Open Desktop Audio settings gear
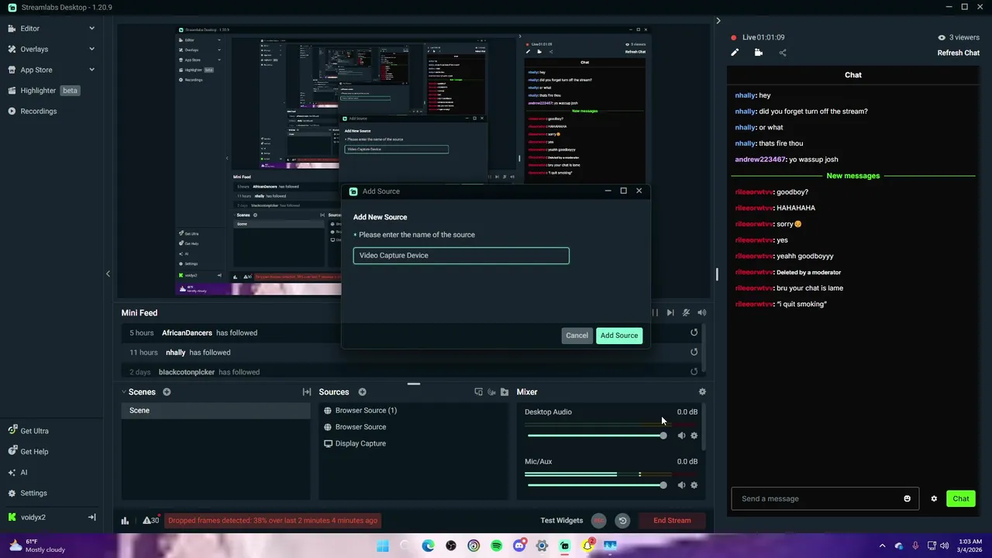 694,436
